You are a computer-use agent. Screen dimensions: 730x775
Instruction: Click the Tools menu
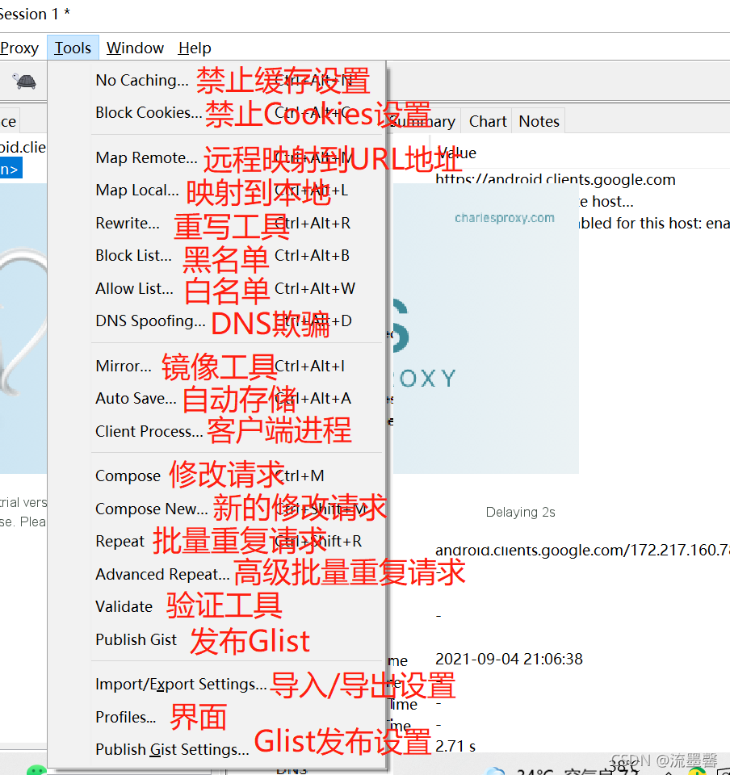73,48
